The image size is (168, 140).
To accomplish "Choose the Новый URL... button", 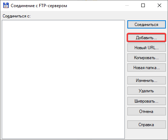I will click(147, 48).
